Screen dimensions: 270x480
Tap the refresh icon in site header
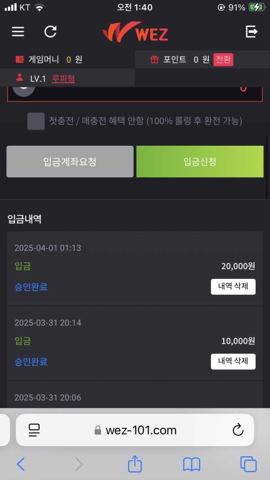tap(50, 31)
